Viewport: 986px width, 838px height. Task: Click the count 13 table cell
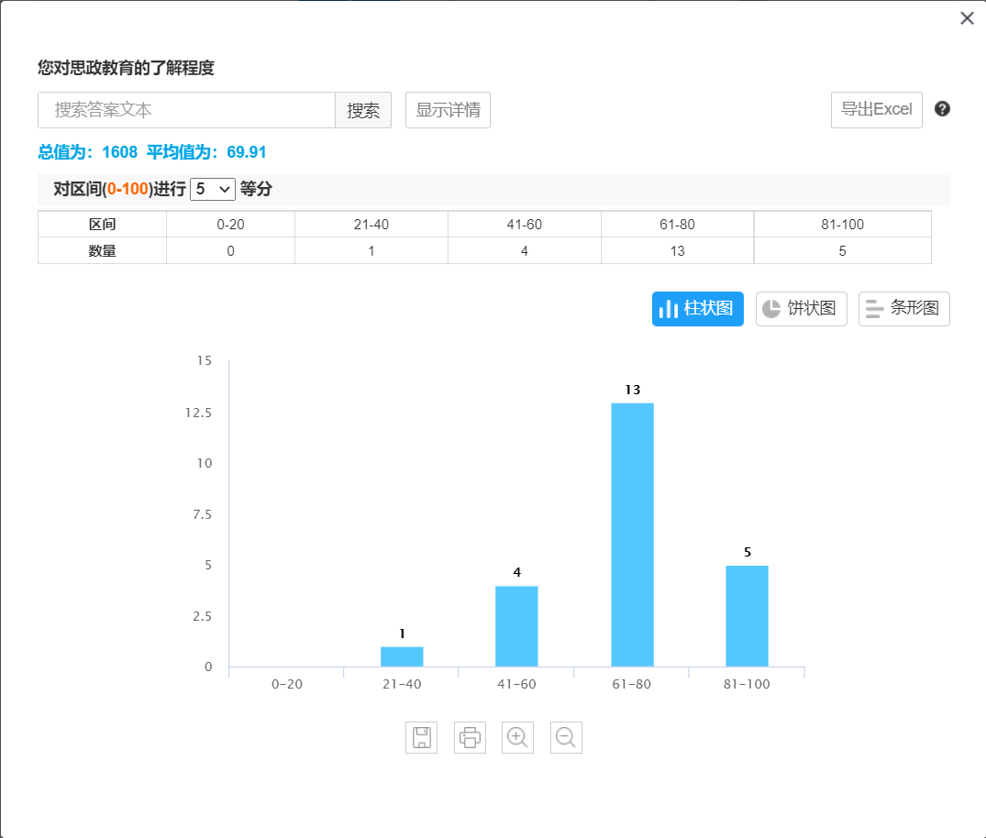point(677,250)
